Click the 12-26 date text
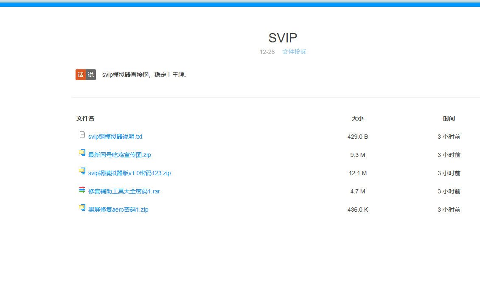This screenshot has width=480, height=302. (x=267, y=52)
